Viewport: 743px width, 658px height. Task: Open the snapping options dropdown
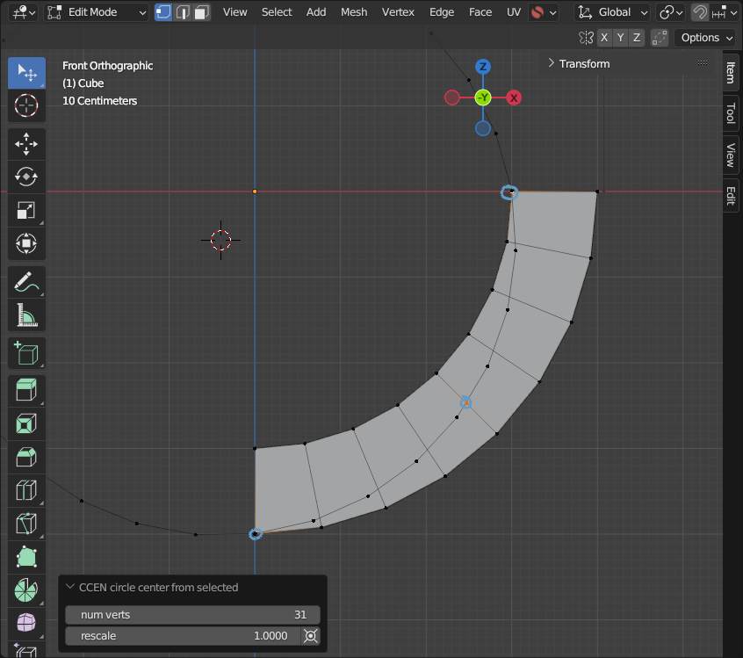(724, 12)
